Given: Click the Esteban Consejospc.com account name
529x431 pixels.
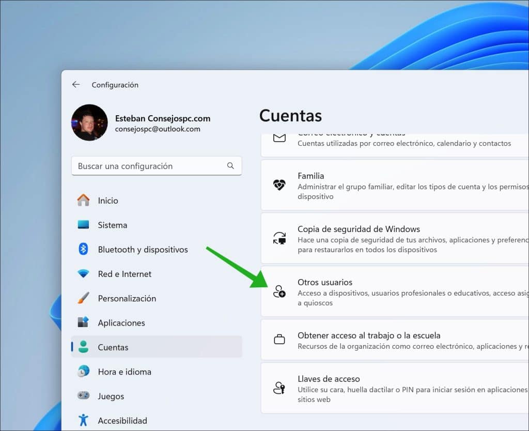Looking at the screenshot, I should [163, 118].
